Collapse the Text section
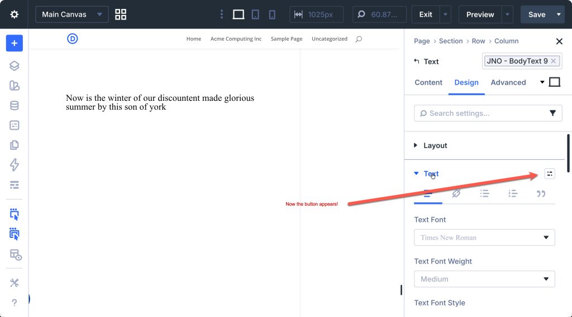The height and width of the screenshot is (317, 572). tap(431, 174)
